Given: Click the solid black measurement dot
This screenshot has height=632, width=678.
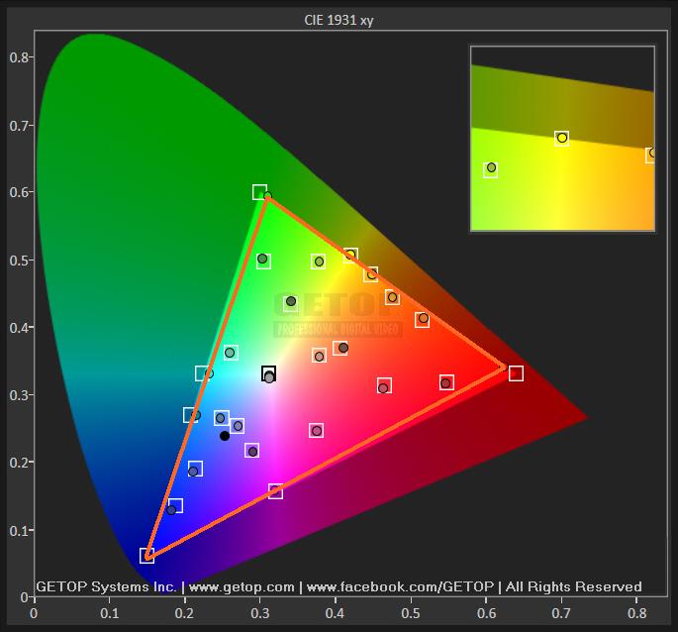Looking at the screenshot, I should 225,436.
